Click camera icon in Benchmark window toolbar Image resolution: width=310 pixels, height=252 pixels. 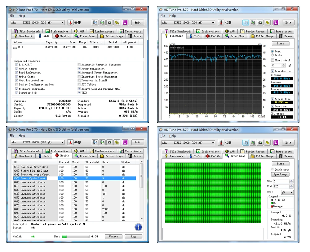(x=260, y=23)
